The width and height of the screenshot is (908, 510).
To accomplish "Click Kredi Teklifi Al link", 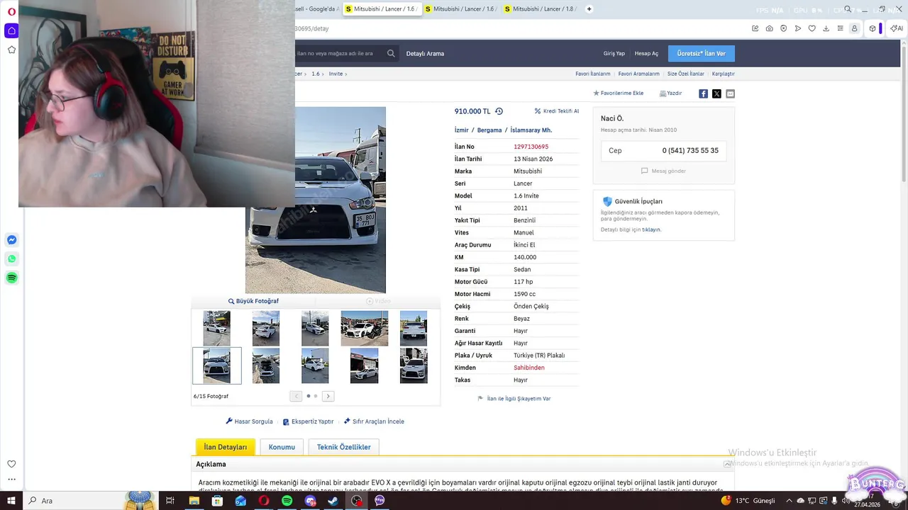I will (557, 111).
